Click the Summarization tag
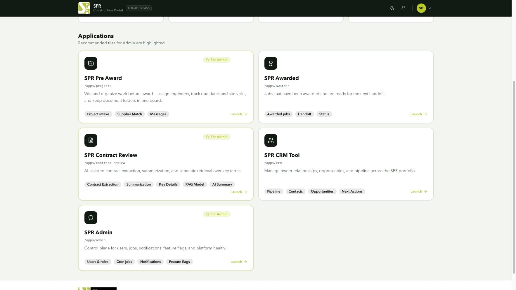Viewport: 516px width, 290px height. (138, 184)
